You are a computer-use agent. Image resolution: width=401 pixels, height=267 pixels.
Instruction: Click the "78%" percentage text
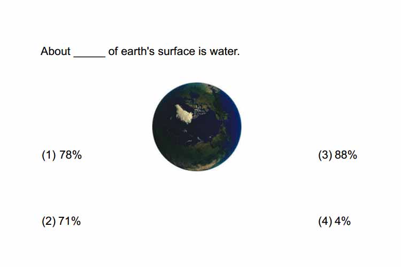click(71, 155)
